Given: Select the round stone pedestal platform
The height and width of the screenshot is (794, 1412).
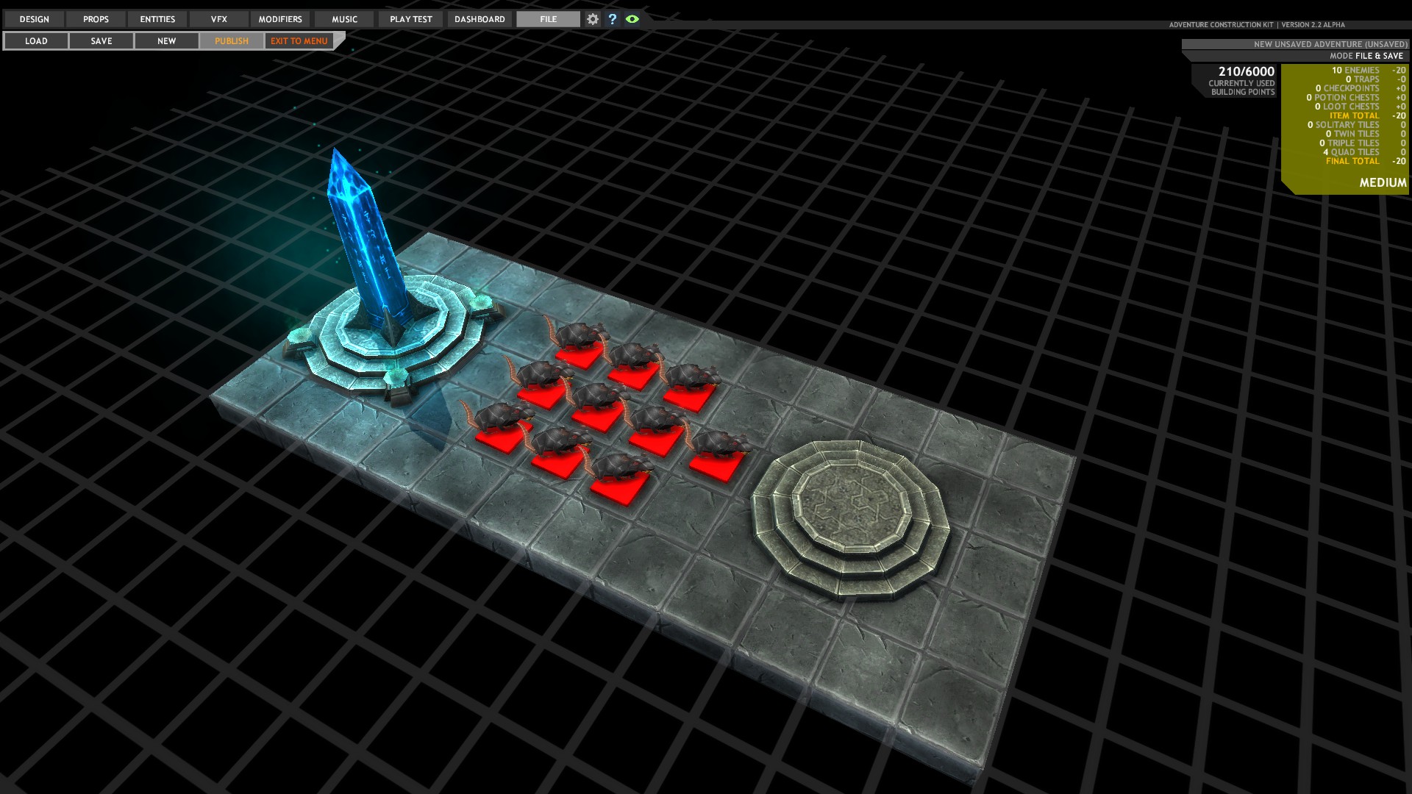Looking at the screenshot, I should 850,515.
